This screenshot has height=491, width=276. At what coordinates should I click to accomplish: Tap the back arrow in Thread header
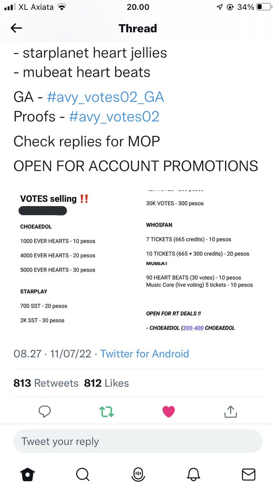pos(16,28)
